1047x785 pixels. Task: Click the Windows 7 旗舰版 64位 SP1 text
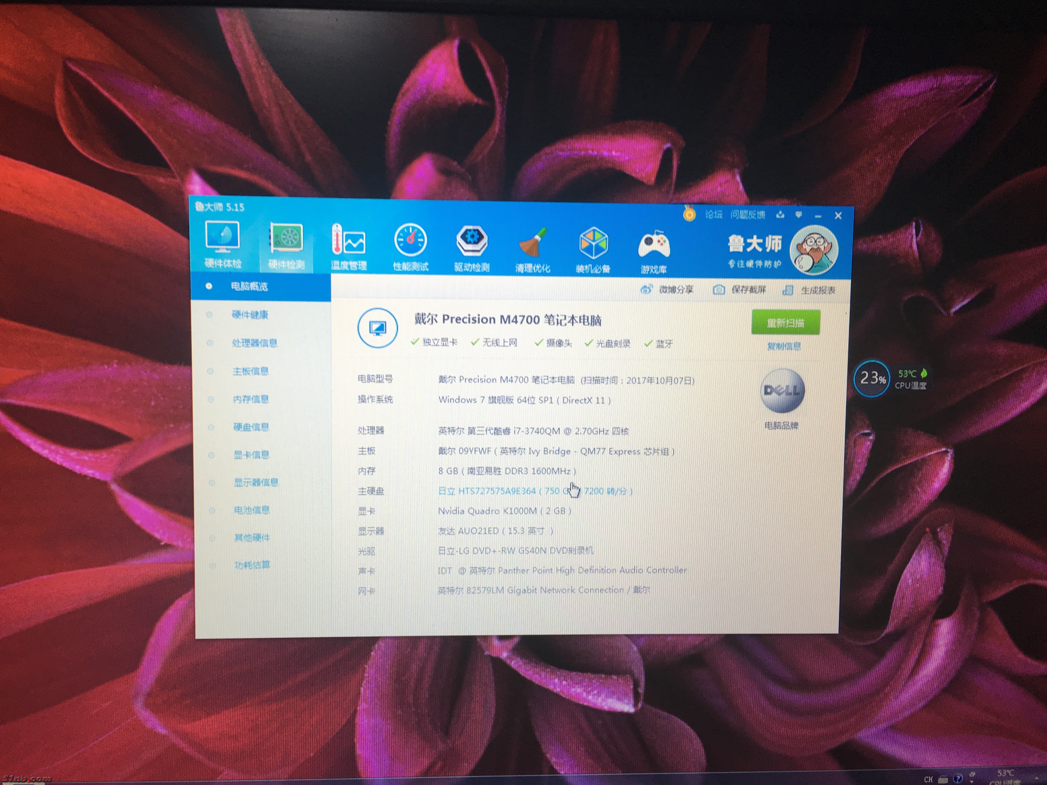click(x=525, y=400)
